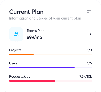
Task: Open the plan settings sliders icon
Action: [x=89, y=12]
